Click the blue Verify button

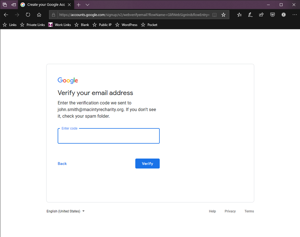coord(147,164)
